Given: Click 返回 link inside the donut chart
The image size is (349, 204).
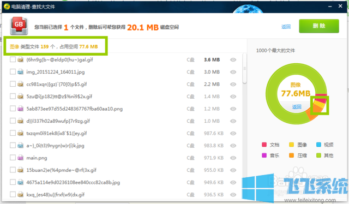Looking at the screenshot, I should point(297,107).
